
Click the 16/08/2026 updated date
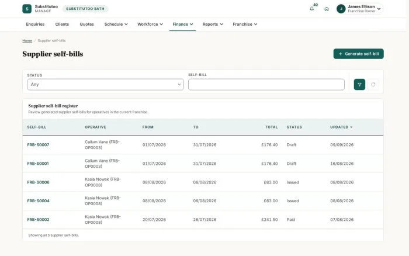pos(342,164)
